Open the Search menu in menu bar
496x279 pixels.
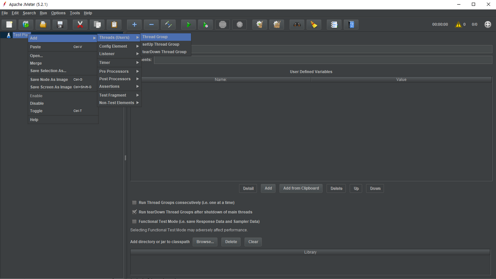pos(29,13)
